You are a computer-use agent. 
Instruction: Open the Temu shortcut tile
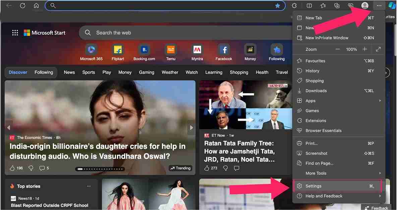click(x=171, y=52)
